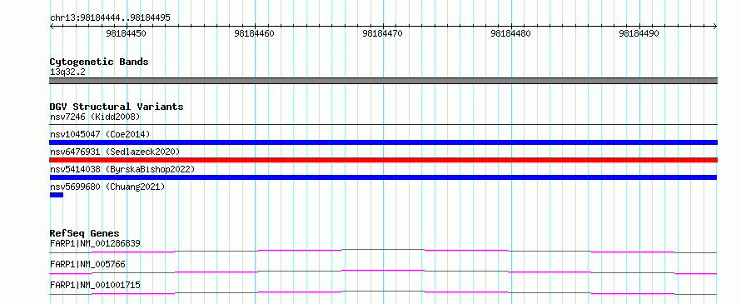Open variant label nsv6476931 (Sedlazeck2020)
The height and width of the screenshot is (304, 741).
115,152
